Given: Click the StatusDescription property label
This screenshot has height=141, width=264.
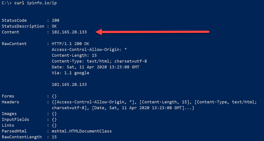Looking at the screenshot, I should 23,26.
